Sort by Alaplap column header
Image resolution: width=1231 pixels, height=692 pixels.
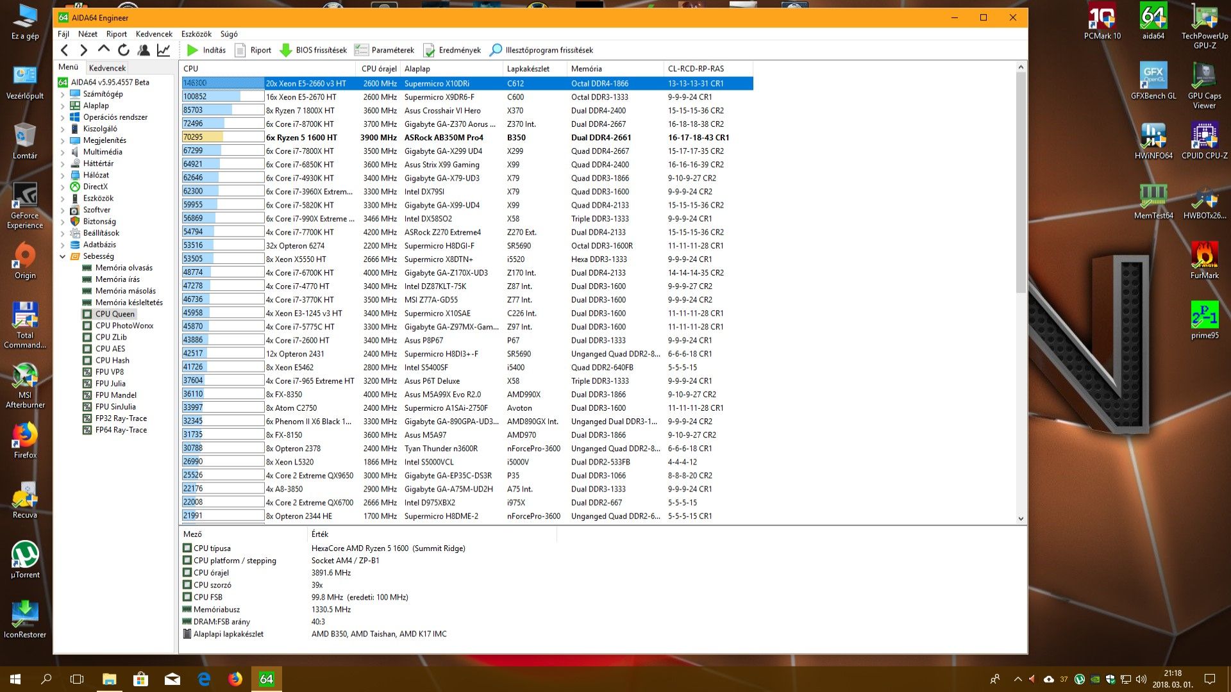click(451, 69)
